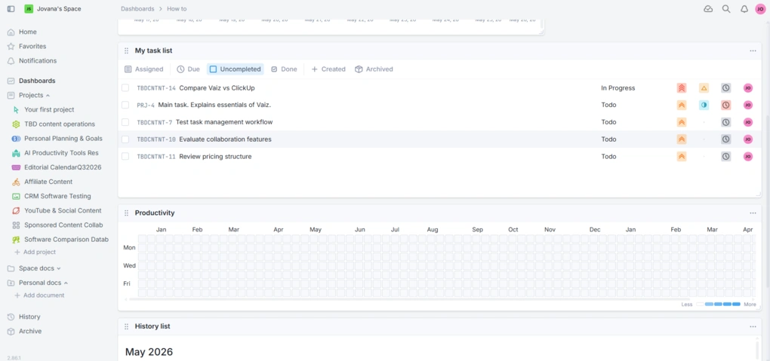Switch to Assigned tab
Image resolution: width=770 pixels, height=361 pixels.
pos(144,69)
